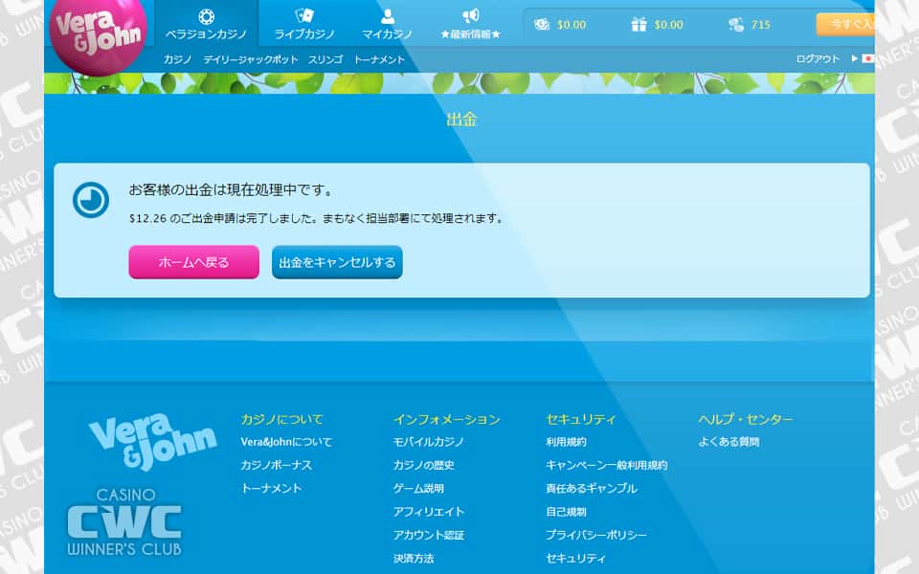Open the マイカジノ tab
The width and height of the screenshot is (919, 574).
click(x=388, y=25)
